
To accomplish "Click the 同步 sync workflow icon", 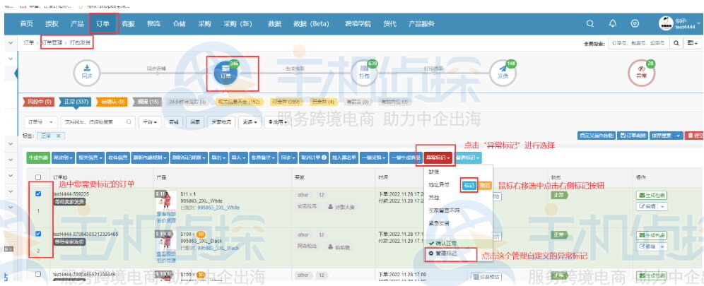I will pyautogui.click(x=87, y=73).
